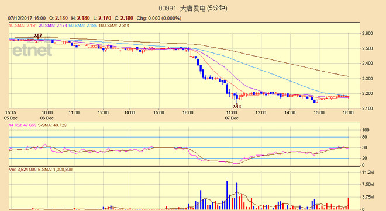This screenshot has height=211, width=386.
Task: Select the open price O: 2.180
Action: 58,19
